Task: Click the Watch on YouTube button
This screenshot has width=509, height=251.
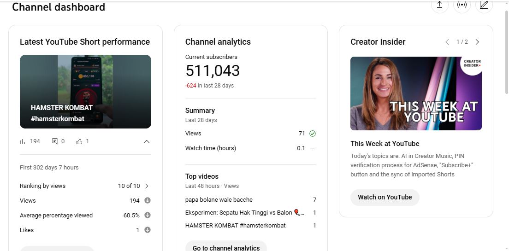Action: point(385,197)
